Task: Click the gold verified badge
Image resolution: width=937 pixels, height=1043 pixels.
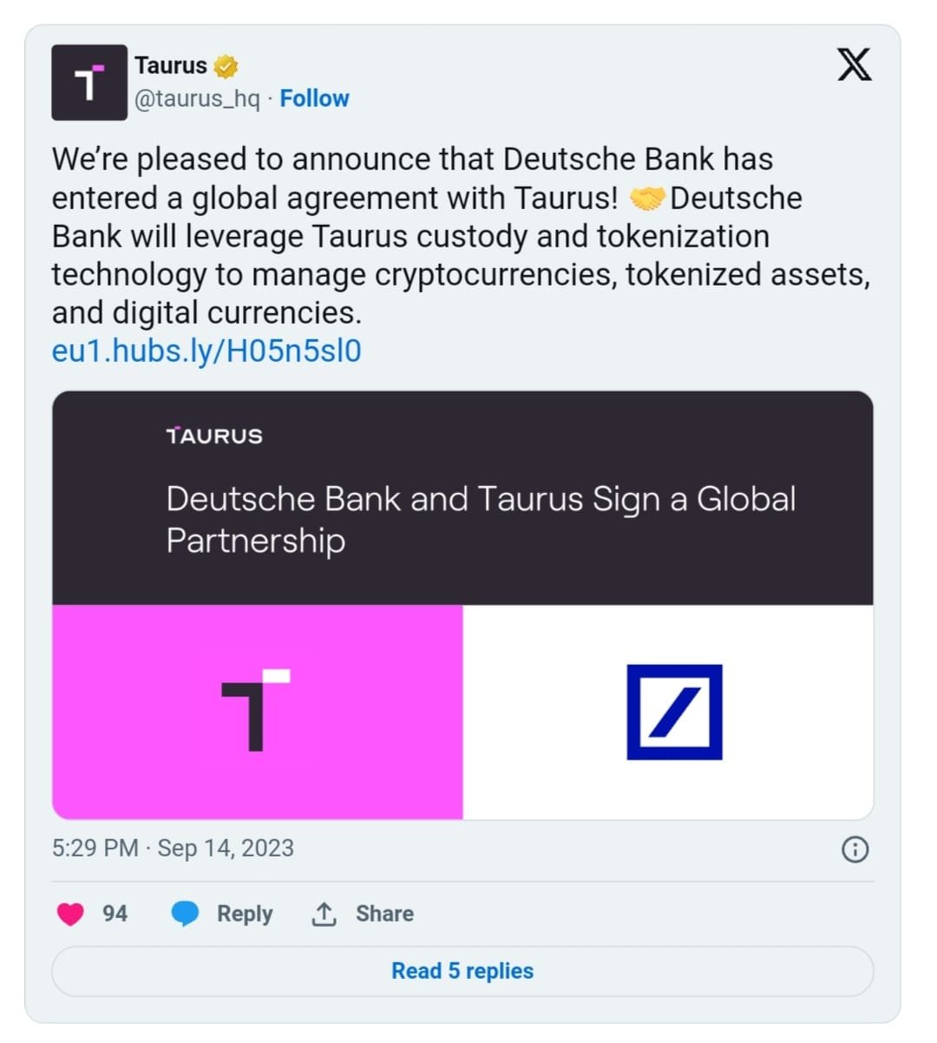Action: [x=226, y=66]
